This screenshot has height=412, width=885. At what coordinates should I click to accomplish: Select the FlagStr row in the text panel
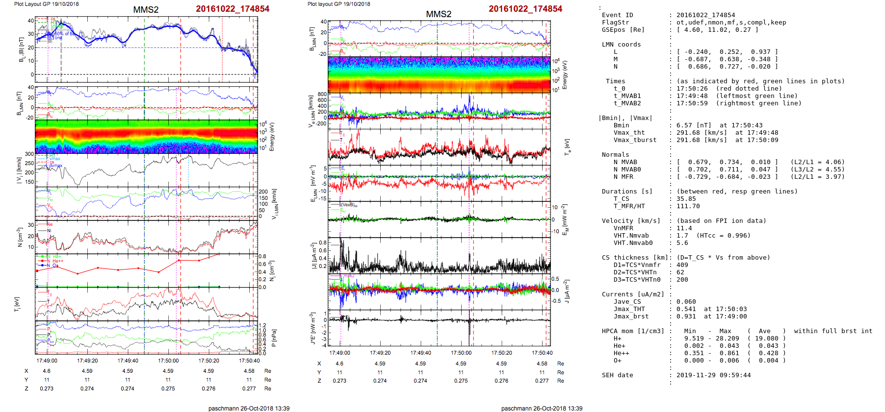pyautogui.click(x=694, y=23)
